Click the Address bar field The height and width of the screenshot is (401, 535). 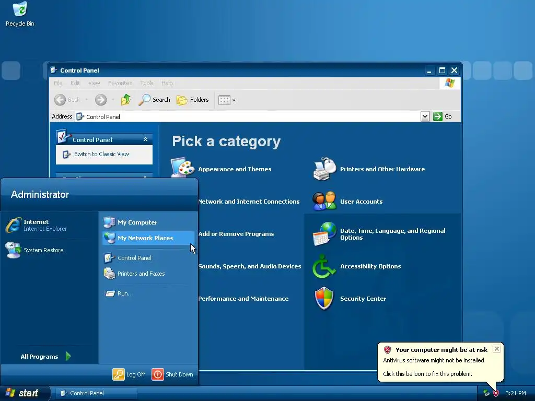click(x=248, y=116)
